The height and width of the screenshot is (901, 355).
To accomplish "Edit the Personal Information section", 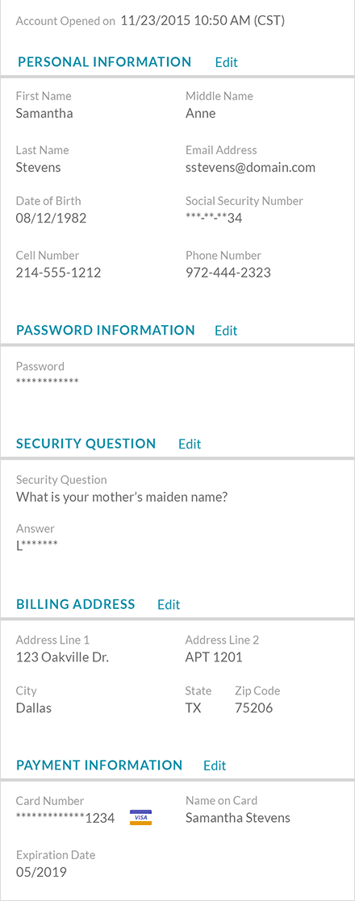I will [x=227, y=63].
